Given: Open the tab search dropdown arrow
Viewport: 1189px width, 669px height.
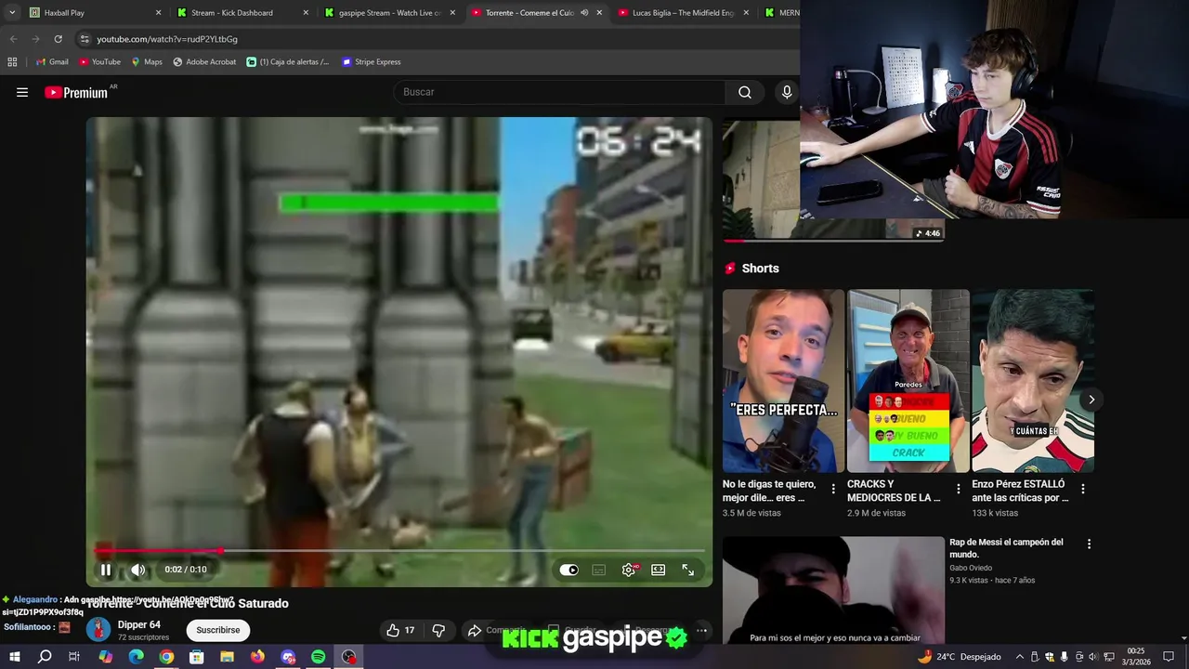Looking at the screenshot, I should 12,13.
